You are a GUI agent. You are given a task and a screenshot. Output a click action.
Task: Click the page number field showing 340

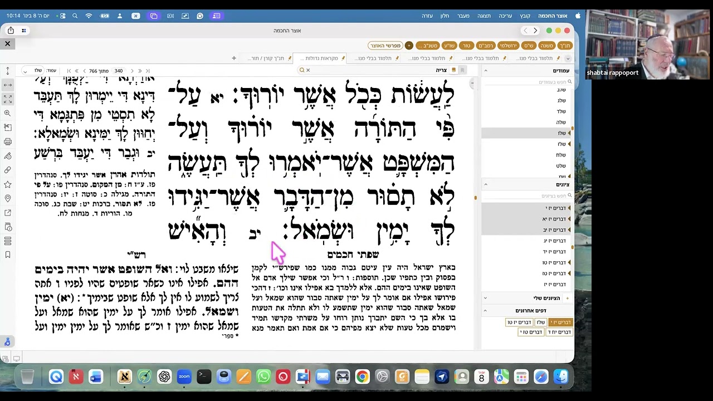click(x=119, y=71)
